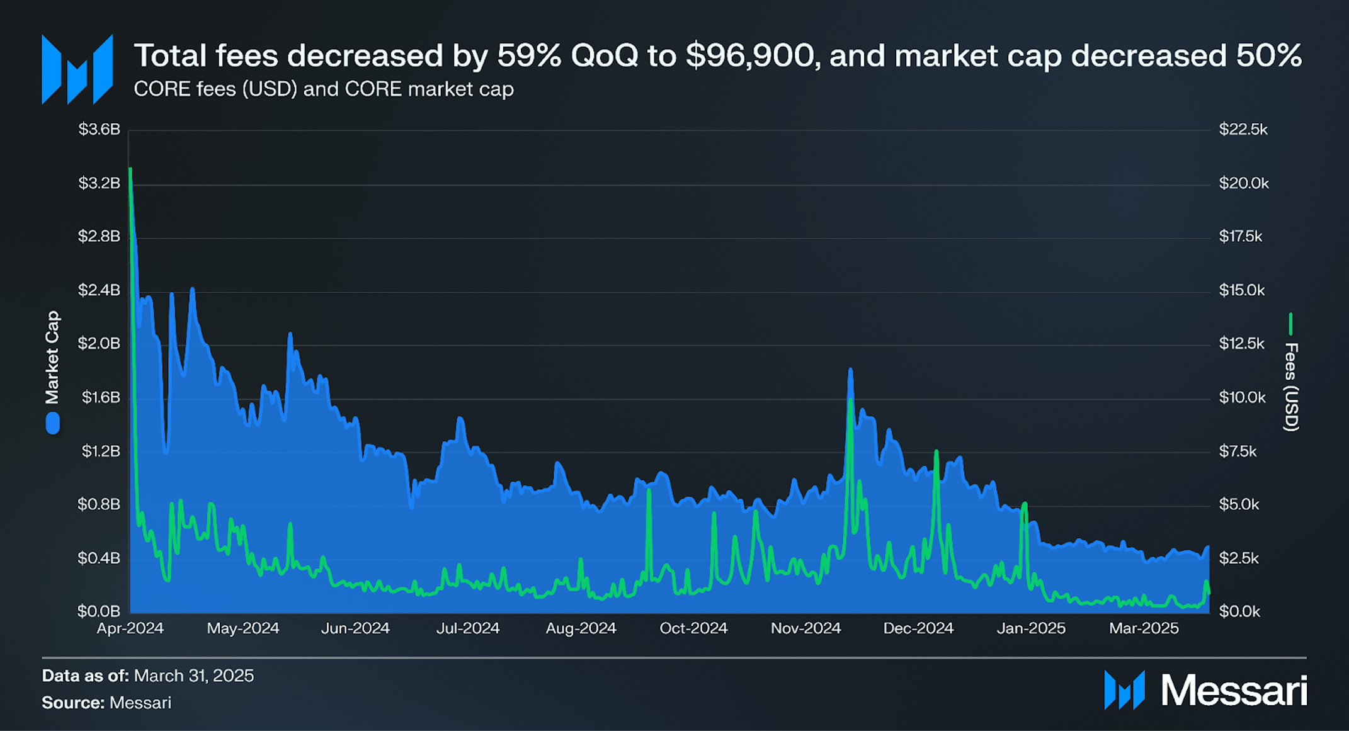Click the Mar-2025 x-axis label
This screenshot has height=731, width=1349.
pyautogui.click(x=1144, y=628)
